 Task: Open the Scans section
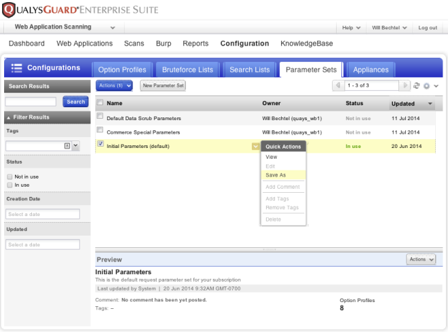[x=134, y=43]
